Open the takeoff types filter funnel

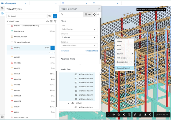(x=55, y=21)
